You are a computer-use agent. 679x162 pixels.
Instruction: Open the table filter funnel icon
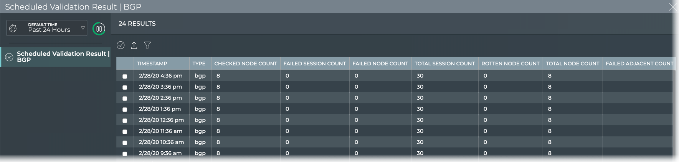coord(147,45)
